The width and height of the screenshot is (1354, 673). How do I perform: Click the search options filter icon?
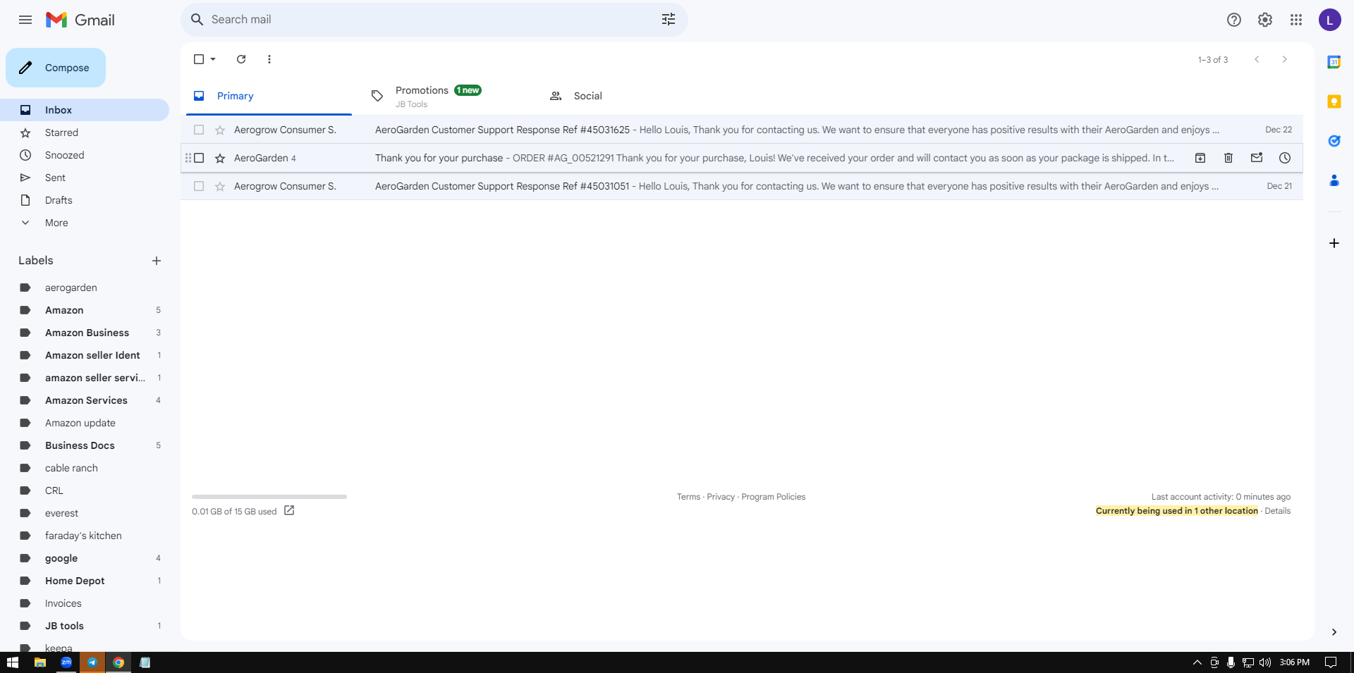point(669,20)
